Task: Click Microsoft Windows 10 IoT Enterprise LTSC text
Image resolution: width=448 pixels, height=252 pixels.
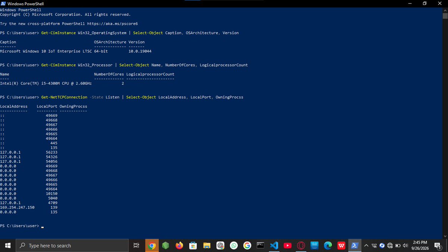Action: pos(46,51)
